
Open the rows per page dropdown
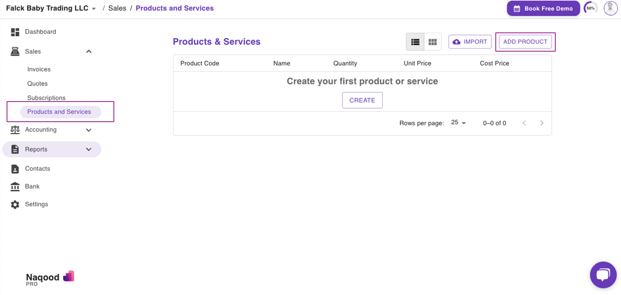click(459, 123)
